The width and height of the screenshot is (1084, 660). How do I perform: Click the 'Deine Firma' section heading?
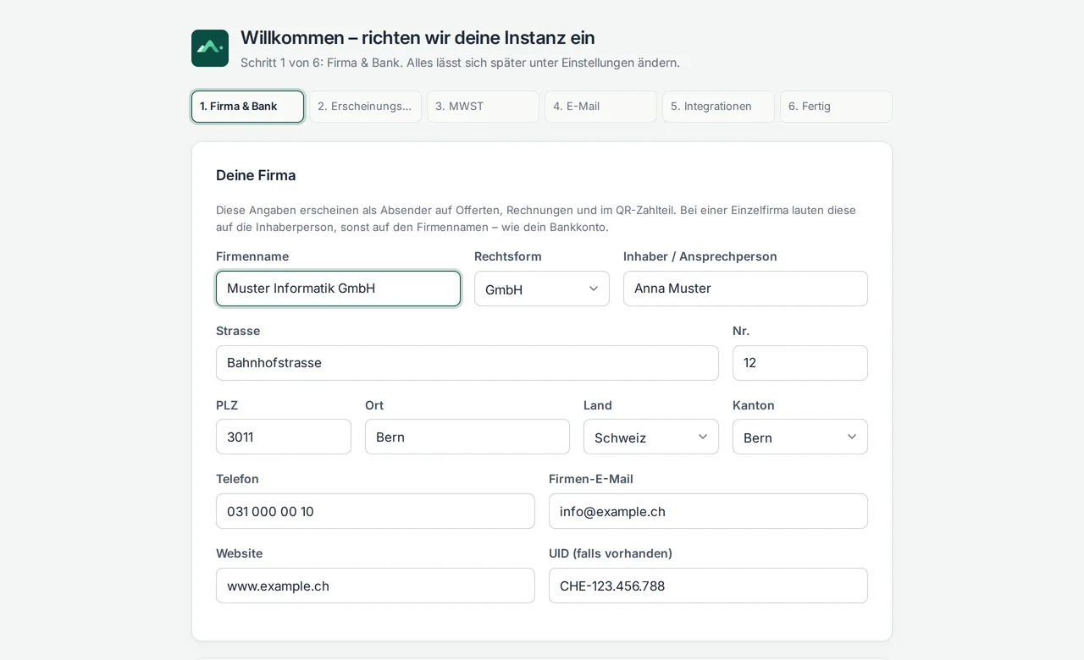(256, 175)
